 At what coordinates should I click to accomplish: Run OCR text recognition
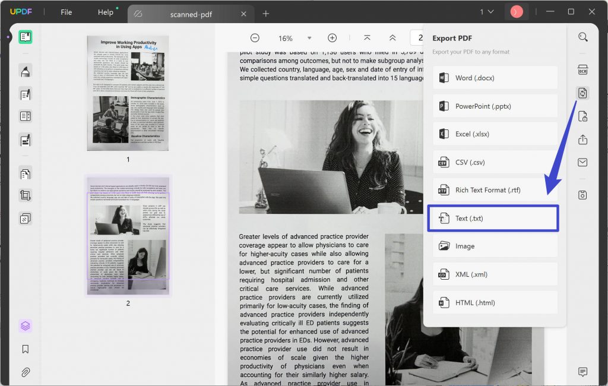click(x=583, y=70)
